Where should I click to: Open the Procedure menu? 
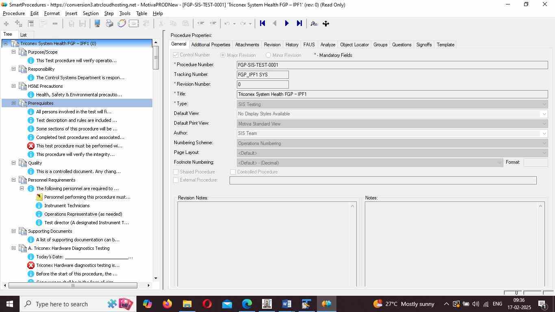(x=14, y=13)
